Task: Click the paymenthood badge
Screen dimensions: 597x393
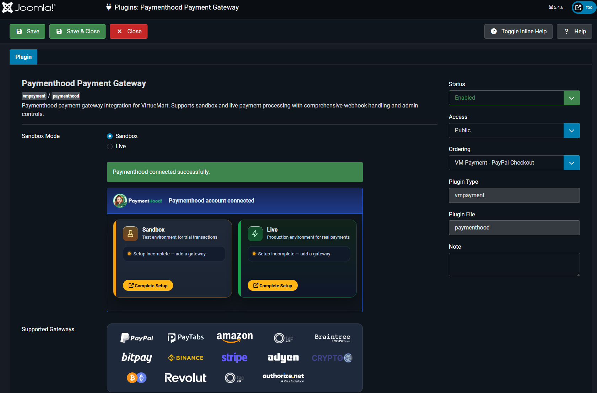Action: 66,96
